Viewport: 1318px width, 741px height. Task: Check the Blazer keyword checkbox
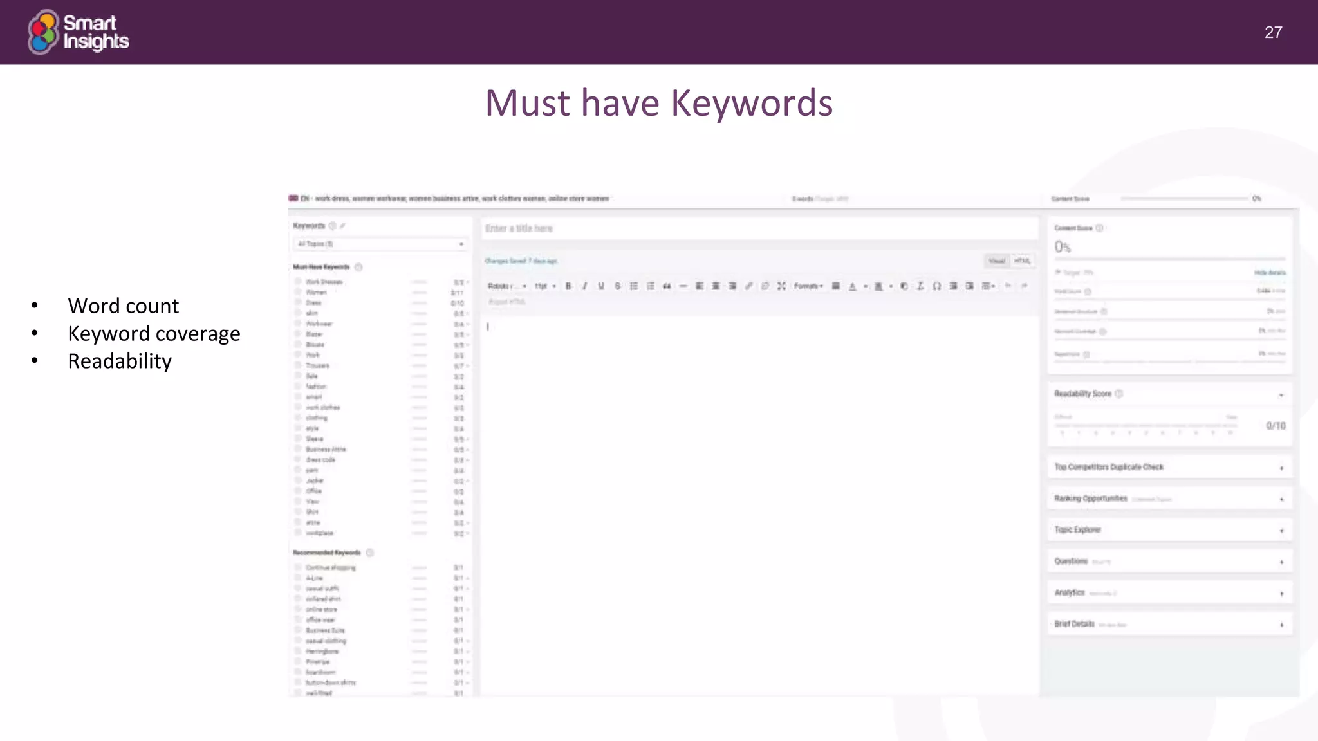click(298, 334)
